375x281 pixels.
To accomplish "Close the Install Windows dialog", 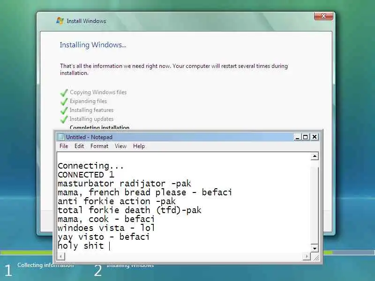I will coord(323,16).
